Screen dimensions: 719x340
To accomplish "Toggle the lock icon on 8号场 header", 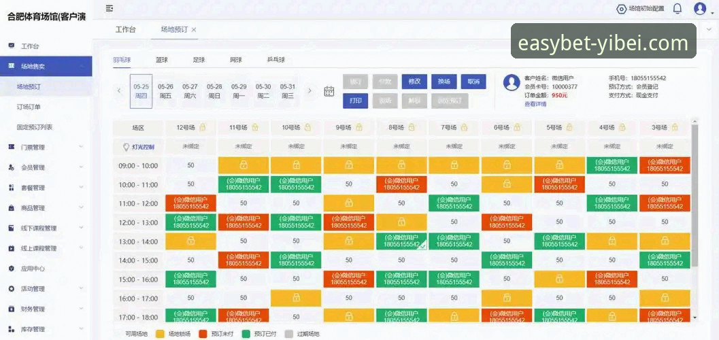I will (x=412, y=127).
